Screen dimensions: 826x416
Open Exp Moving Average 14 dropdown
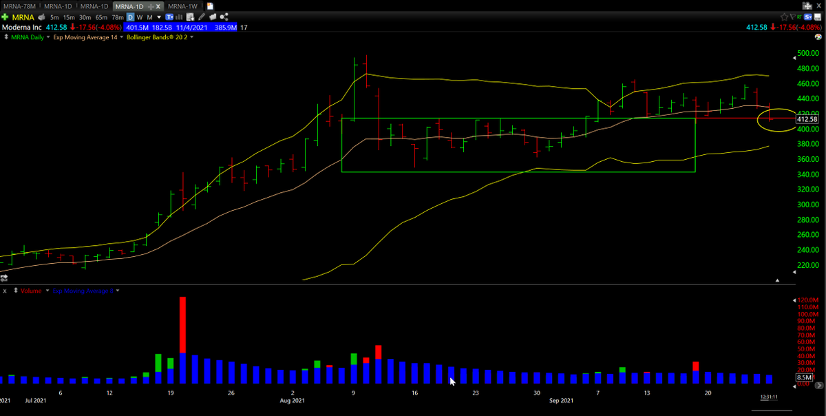(x=122, y=37)
